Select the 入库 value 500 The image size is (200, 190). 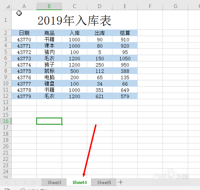(x=75, y=71)
